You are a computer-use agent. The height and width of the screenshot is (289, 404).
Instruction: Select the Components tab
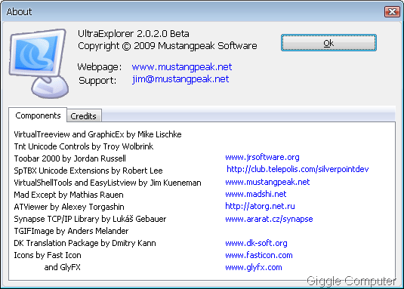click(x=38, y=115)
